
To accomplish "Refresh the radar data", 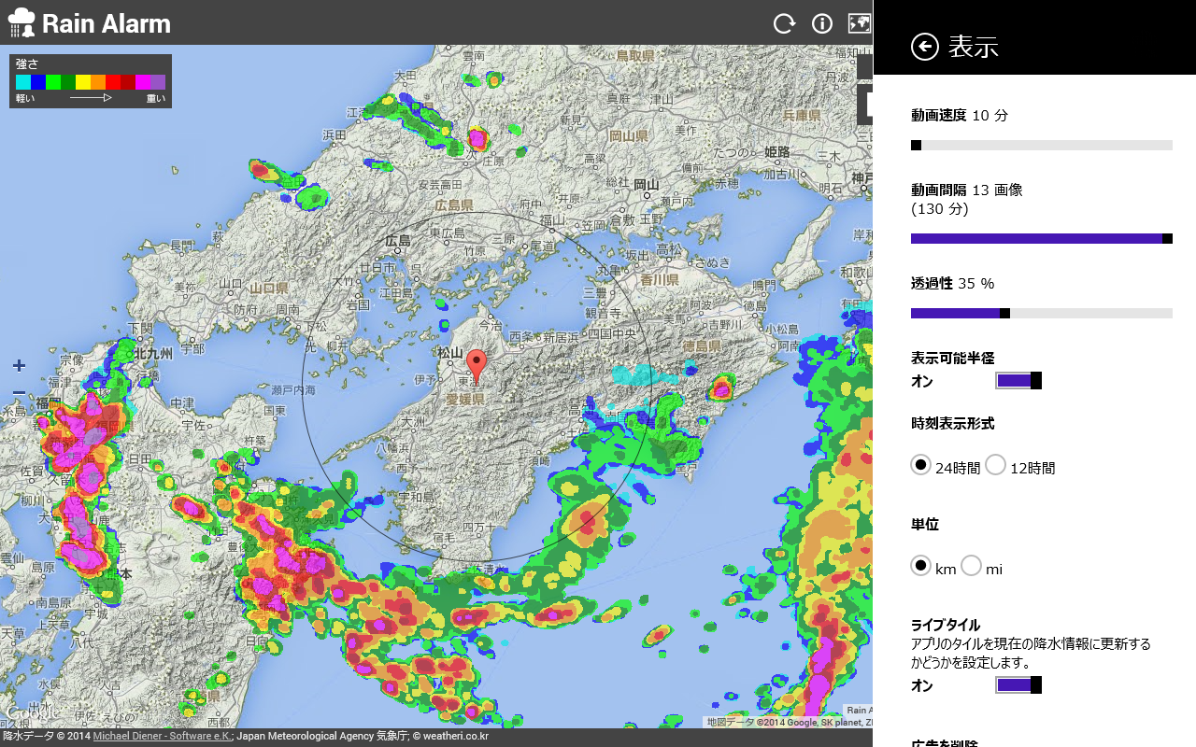I will click(x=784, y=23).
